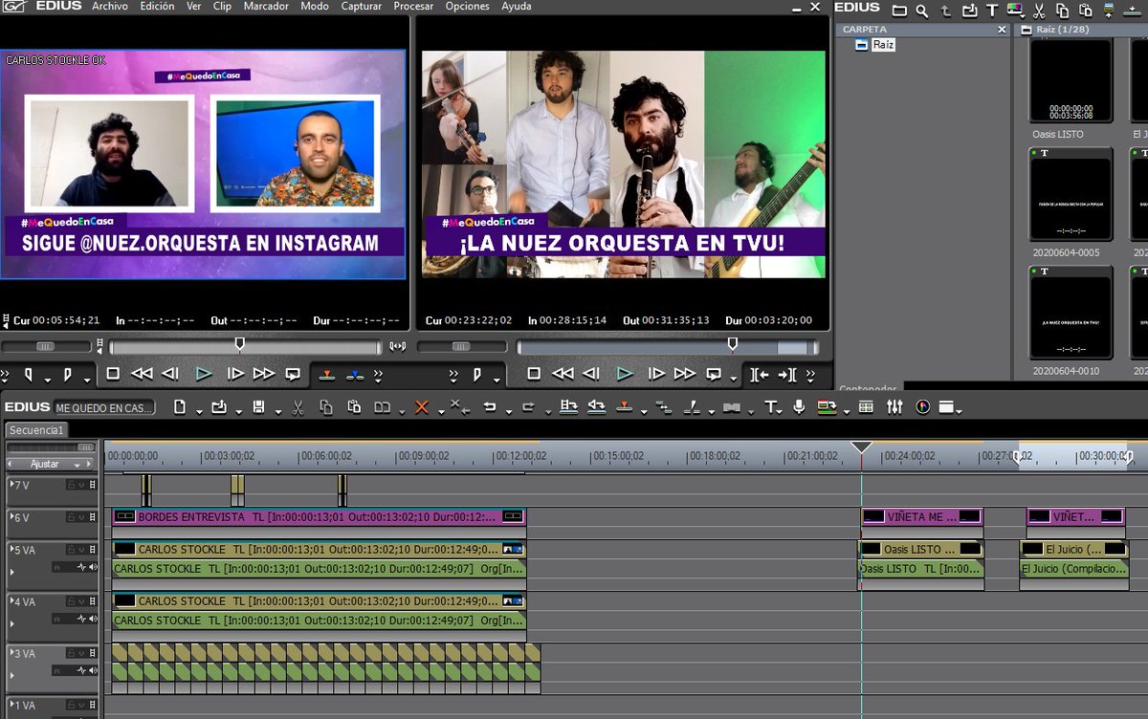The height and width of the screenshot is (719, 1148).
Task: Click the open project folder icon
Action: pos(218,407)
